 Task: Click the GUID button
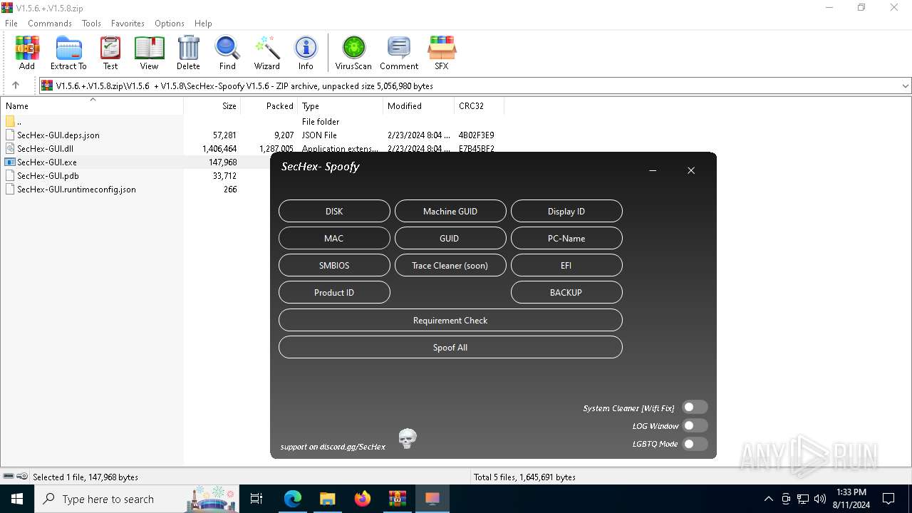(450, 238)
